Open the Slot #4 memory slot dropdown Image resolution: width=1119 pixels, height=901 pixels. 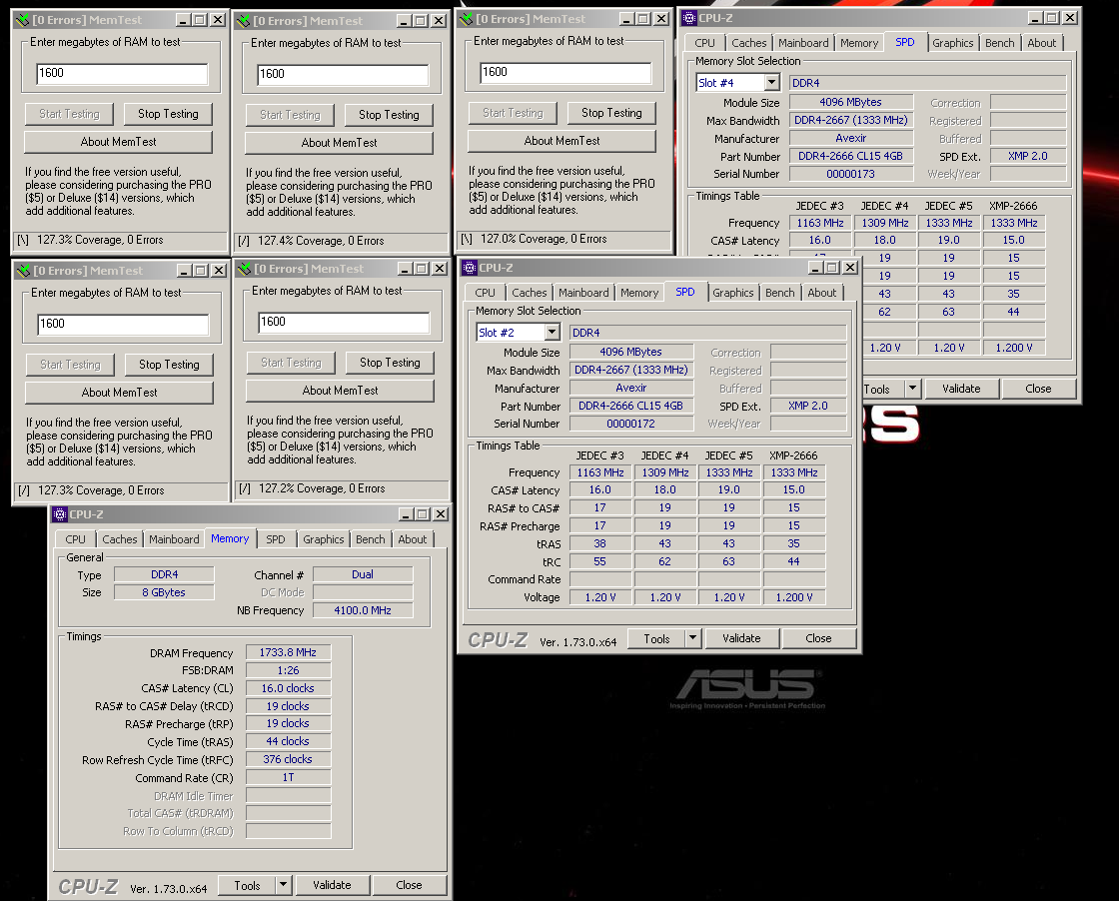(771, 83)
